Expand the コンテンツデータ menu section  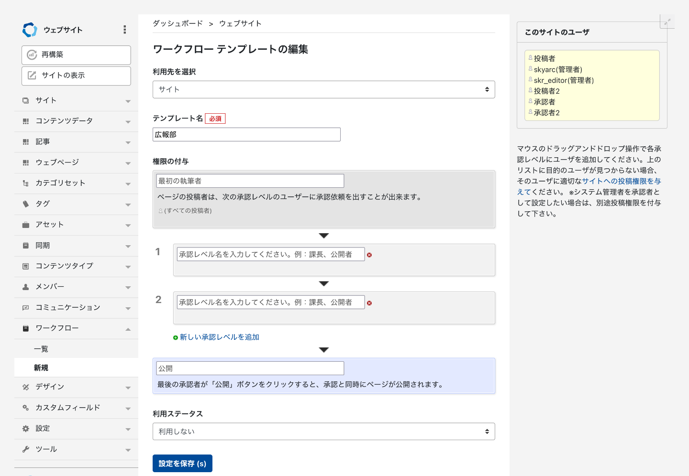(x=128, y=121)
